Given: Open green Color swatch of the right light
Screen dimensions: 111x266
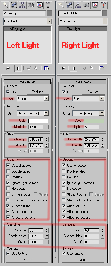Looking at the screenshot, I should (94, 121).
